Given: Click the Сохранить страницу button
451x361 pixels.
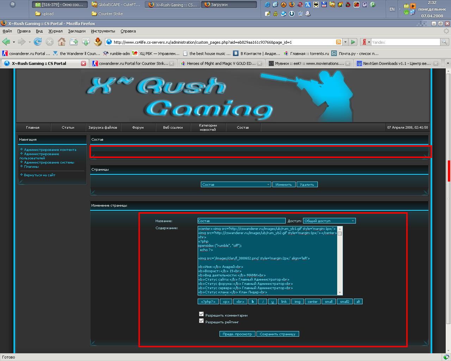Looking at the screenshot, I should coord(277,334).
